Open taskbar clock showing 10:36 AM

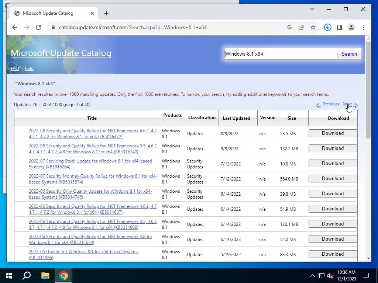346,276
